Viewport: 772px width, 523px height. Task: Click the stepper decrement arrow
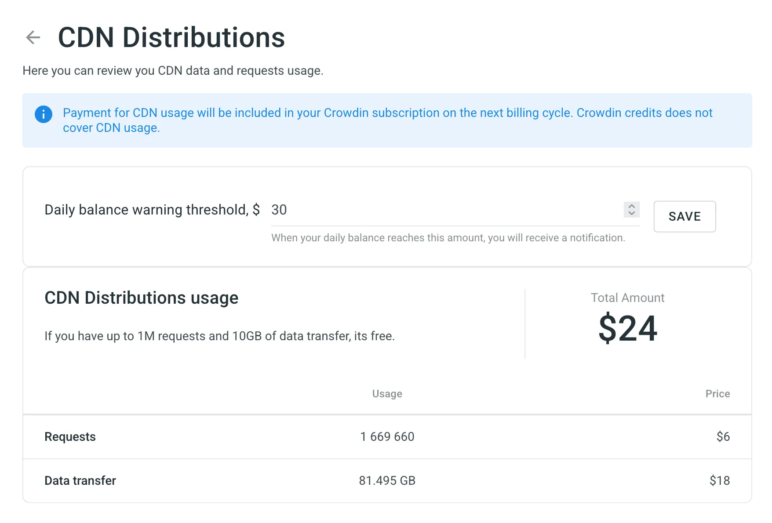(632, 214)
